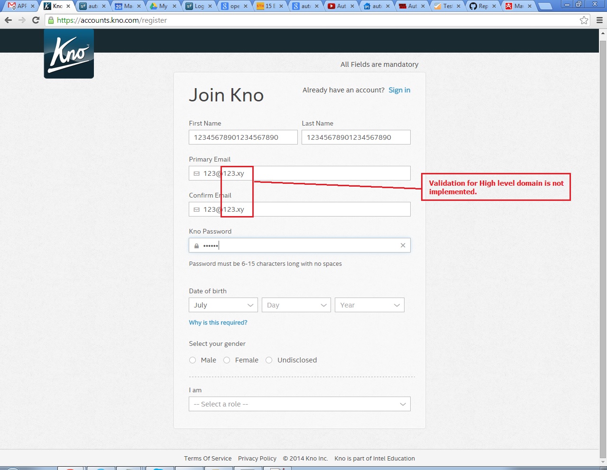Image resolution: width=607 pixels, height=470 pixels.
Task: Close the GitHub 'Rep' tab
Action: 494,6
